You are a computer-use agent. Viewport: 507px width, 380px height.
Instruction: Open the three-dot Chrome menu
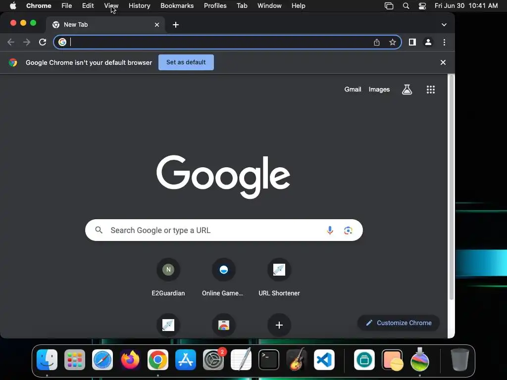(x=444, y=43)
